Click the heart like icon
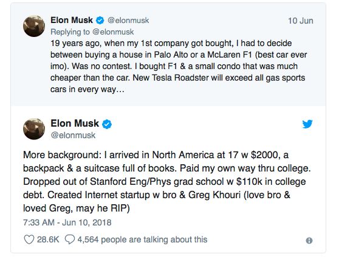339x260 pixels. (29, 239)
